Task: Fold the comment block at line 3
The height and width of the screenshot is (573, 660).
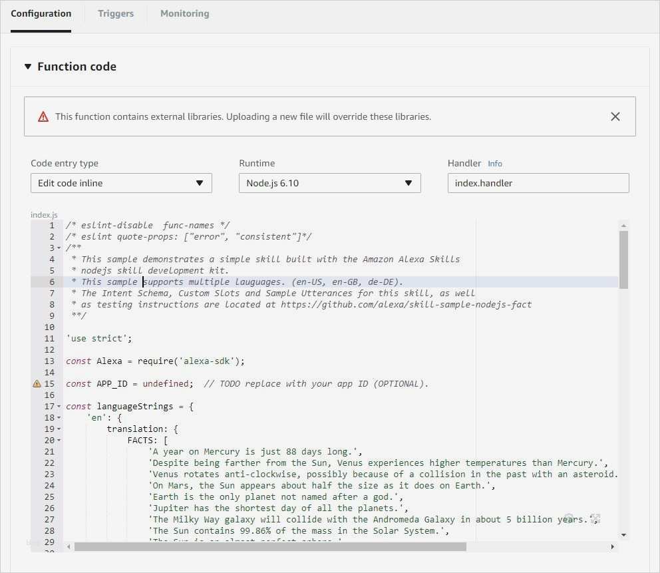Action: 59,248
